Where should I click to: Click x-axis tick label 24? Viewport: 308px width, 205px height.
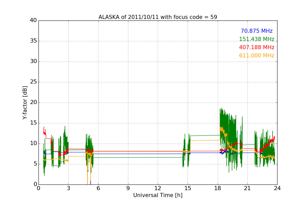click(x=277, y=188)
